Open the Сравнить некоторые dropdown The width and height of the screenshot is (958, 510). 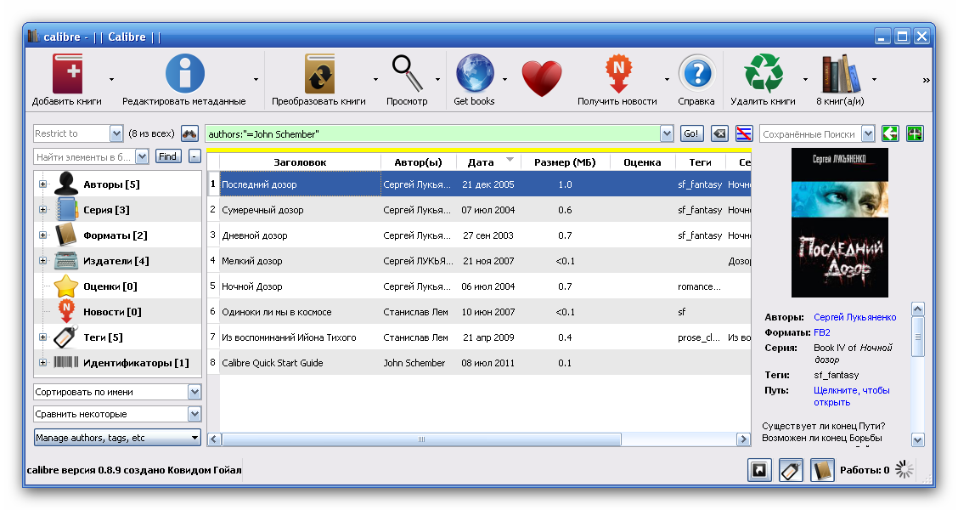coord(194,414)
